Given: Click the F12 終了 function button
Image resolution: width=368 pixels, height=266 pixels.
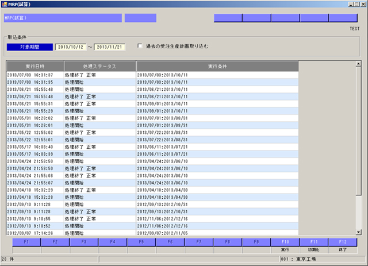Looking at the screenshot, I should [x=343, y=242].
